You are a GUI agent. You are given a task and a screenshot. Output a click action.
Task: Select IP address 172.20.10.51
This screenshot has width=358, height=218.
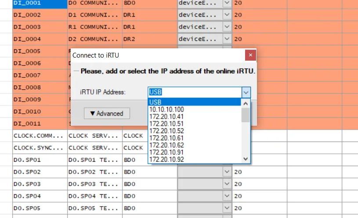[x=194, y=124]
